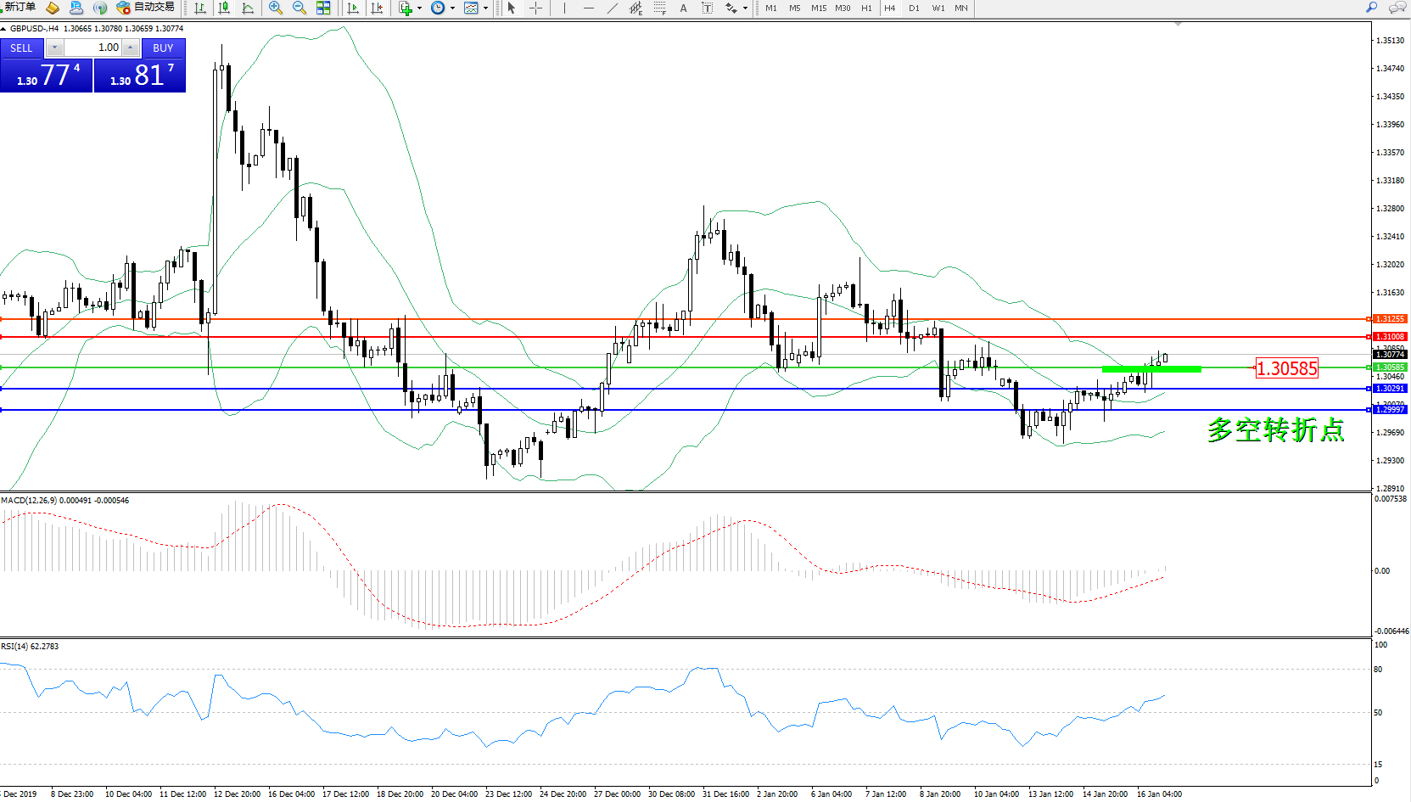Expand the chart templates dropdown arrow

(485, 8)
